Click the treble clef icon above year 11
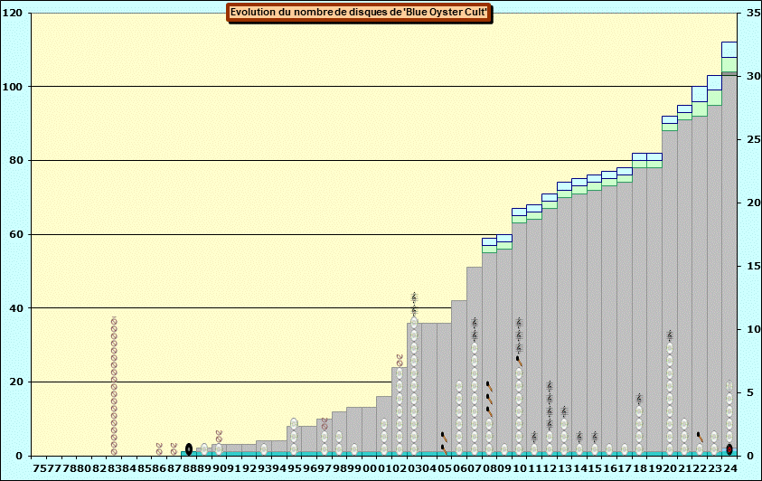 pyautogui.click(x=534, y=437)
